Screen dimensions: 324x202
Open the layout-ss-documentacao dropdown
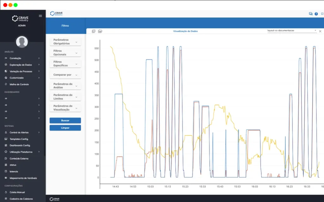(x=291, y=31)
